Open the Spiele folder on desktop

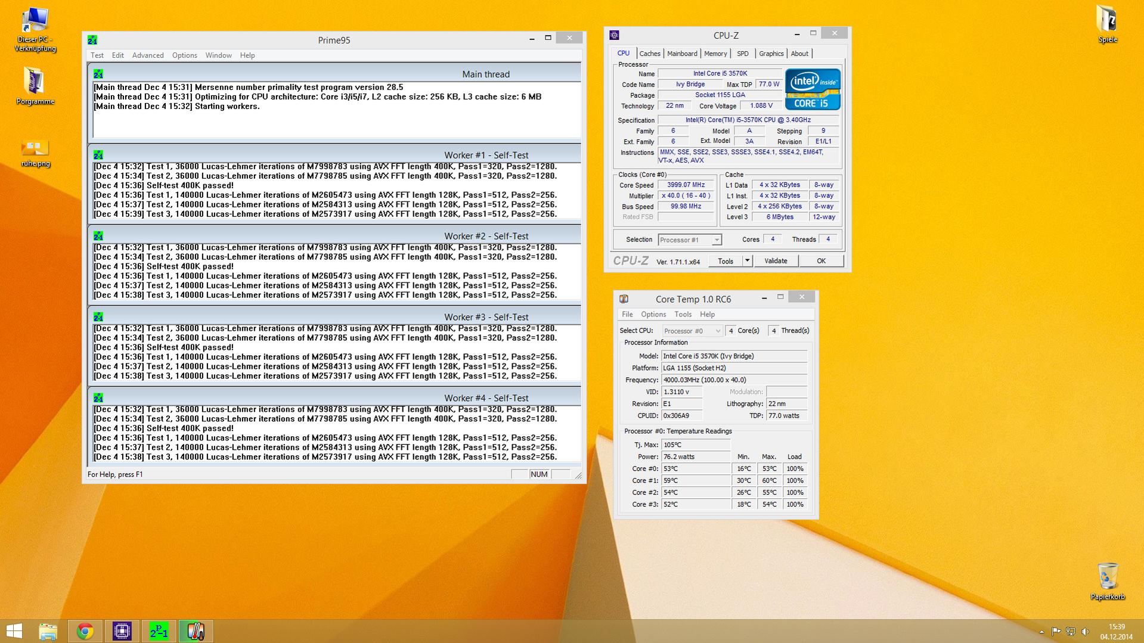(x=1107, y=24)
